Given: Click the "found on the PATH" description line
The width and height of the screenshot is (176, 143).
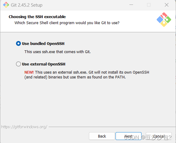Looking at the screenshot, I should 75,77.
